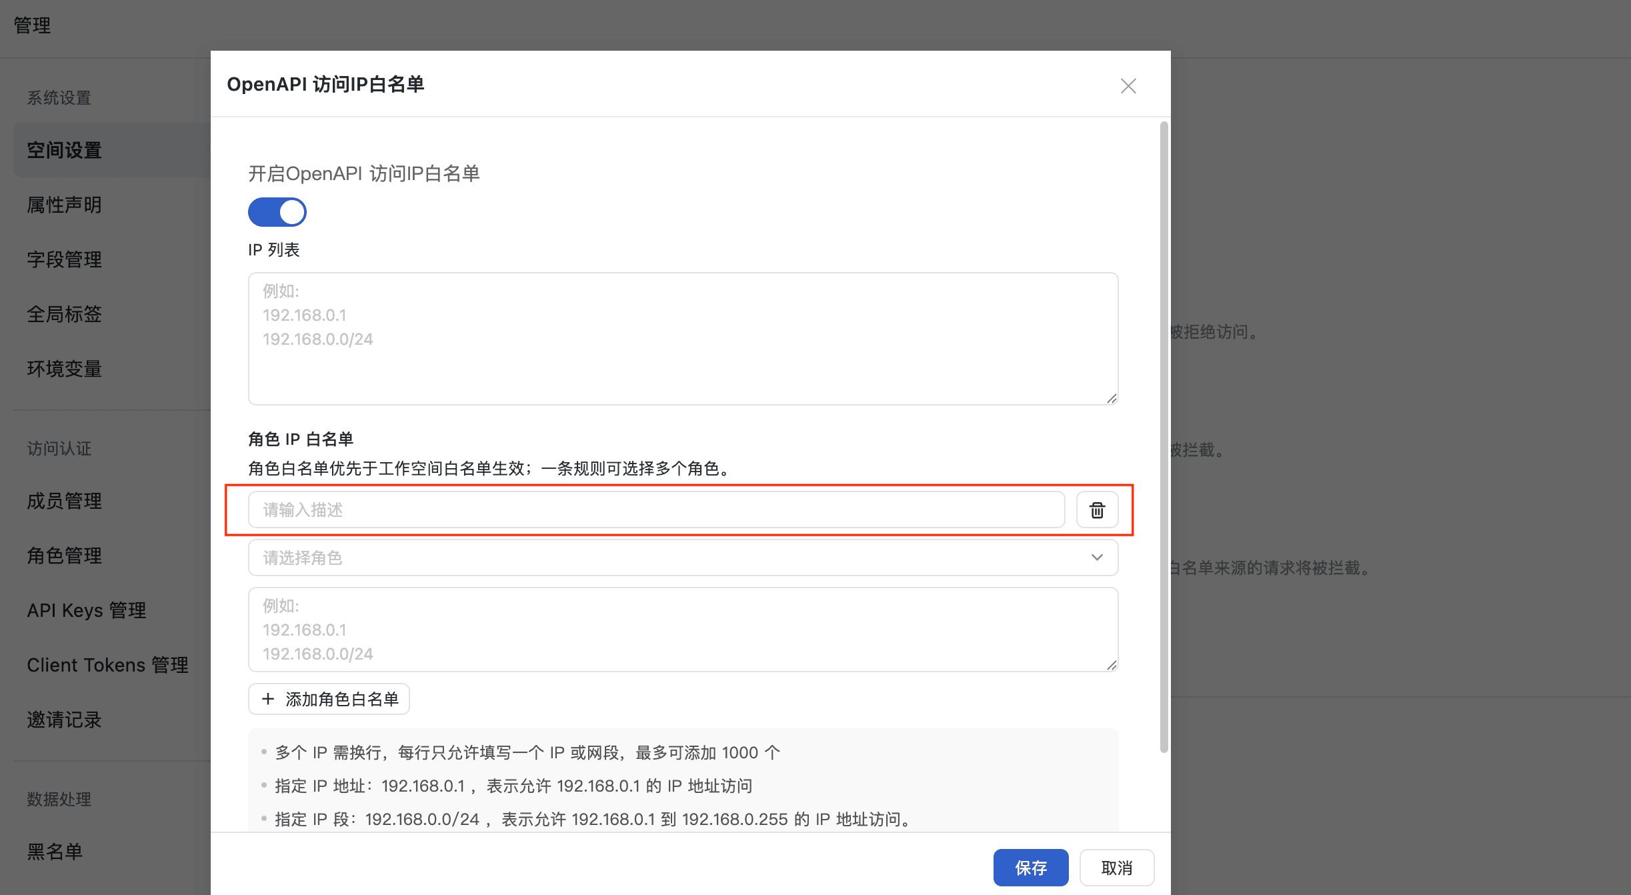Viewport: 1631px width, 895px height.
Task: Open 角色管理 in the sidebar
Action: click(x=64, y=556)
